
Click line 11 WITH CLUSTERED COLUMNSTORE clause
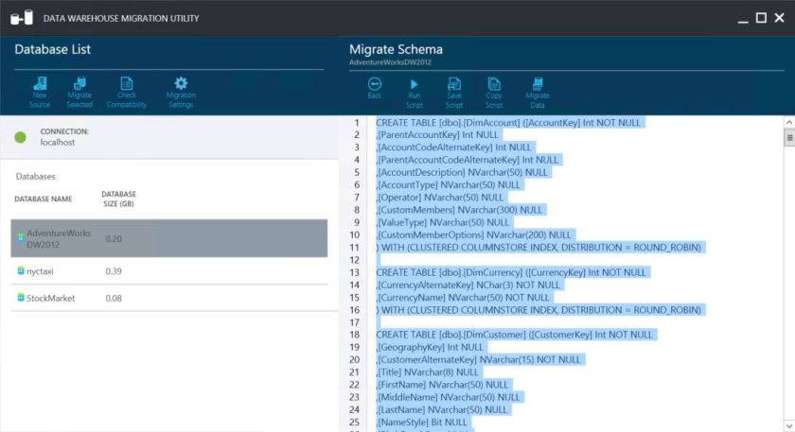[539, 248]
